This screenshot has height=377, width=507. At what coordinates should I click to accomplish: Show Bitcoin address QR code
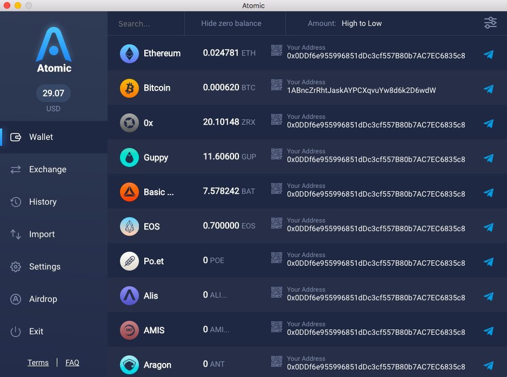[276, 85]
